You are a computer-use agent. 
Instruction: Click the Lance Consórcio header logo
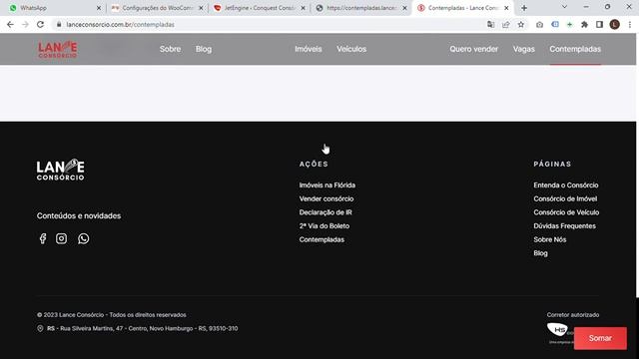[58, 49]
